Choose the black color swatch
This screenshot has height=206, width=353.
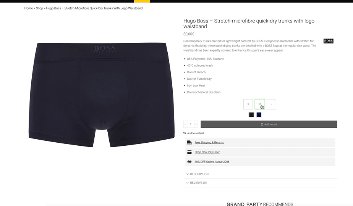click(251, 115)
